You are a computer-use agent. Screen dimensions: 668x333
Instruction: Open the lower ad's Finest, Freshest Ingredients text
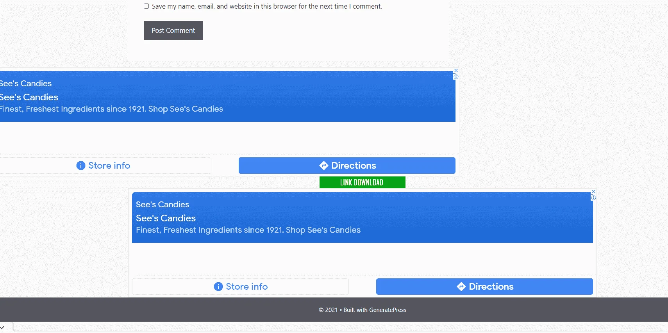click(248, 230)
